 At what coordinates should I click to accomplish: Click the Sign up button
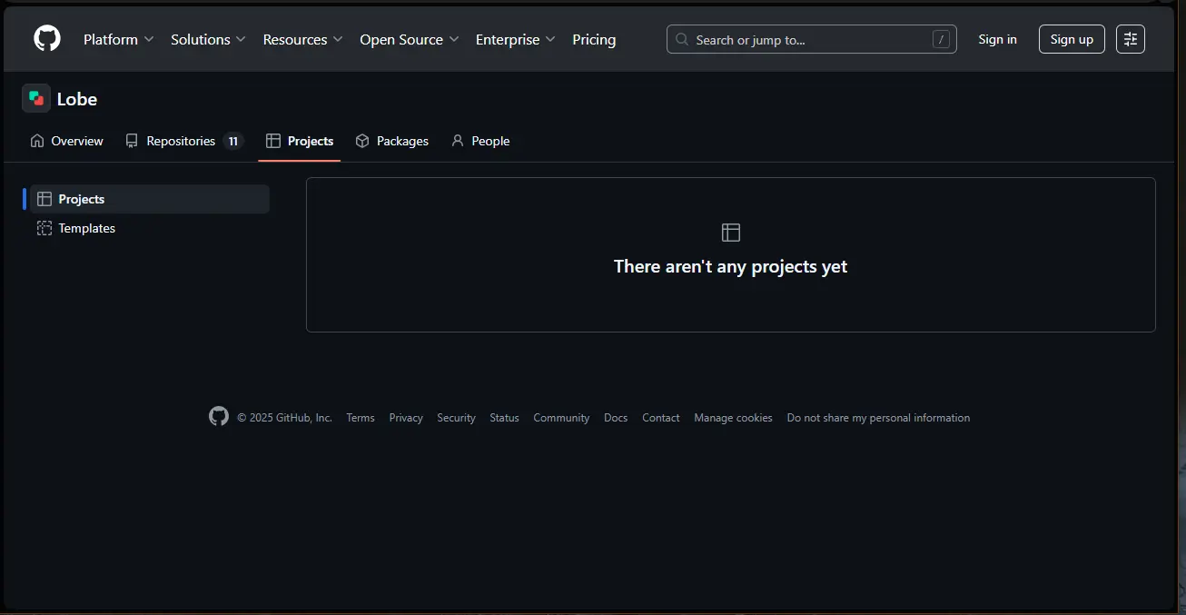[x=1072, y=39]
